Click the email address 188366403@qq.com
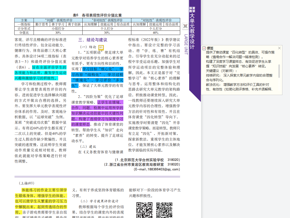Viewport: 290px width, 218px height. coord(163,169)
